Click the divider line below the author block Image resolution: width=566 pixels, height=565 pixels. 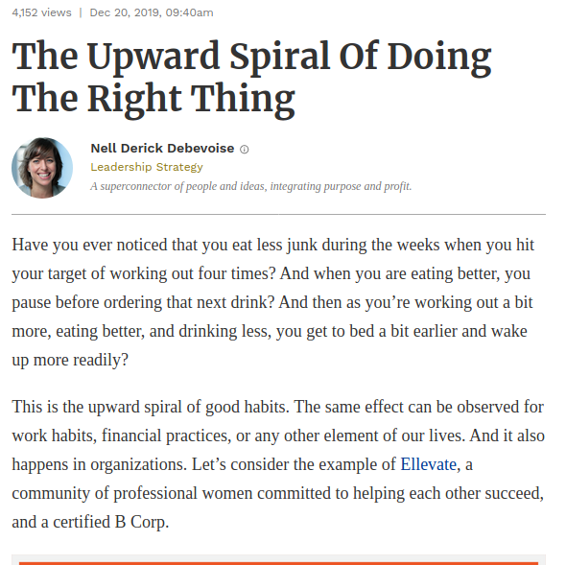278,215
